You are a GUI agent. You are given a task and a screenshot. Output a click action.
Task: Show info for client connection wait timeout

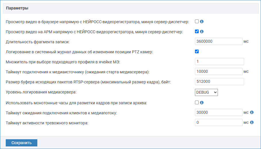pyautogui.click(x=252, y=112)
